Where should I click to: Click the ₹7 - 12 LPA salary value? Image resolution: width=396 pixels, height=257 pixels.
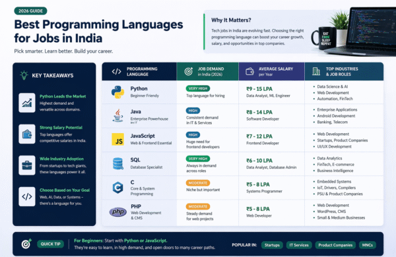point(259,136)
